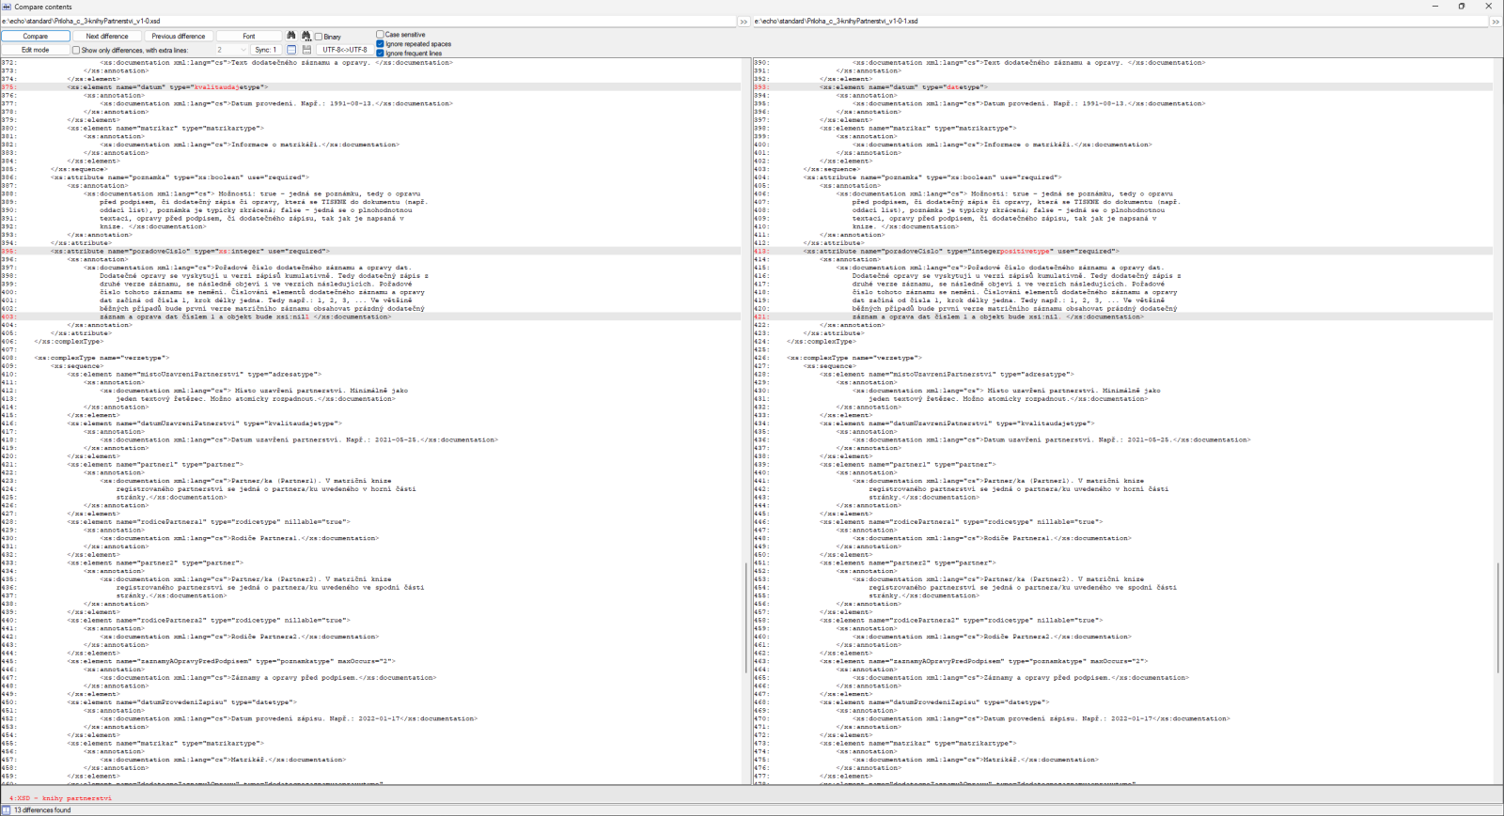Click right line 426 complexType verzetype
The height and width of the screenshot is (816, 1504).
854,358
